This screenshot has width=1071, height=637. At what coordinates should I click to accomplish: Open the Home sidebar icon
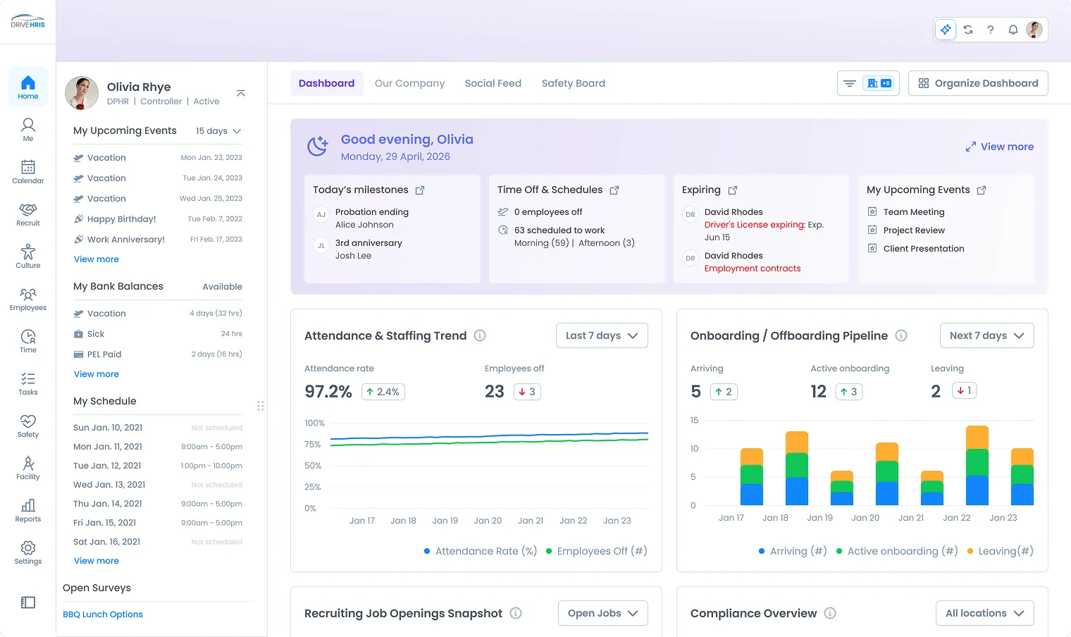28,87
